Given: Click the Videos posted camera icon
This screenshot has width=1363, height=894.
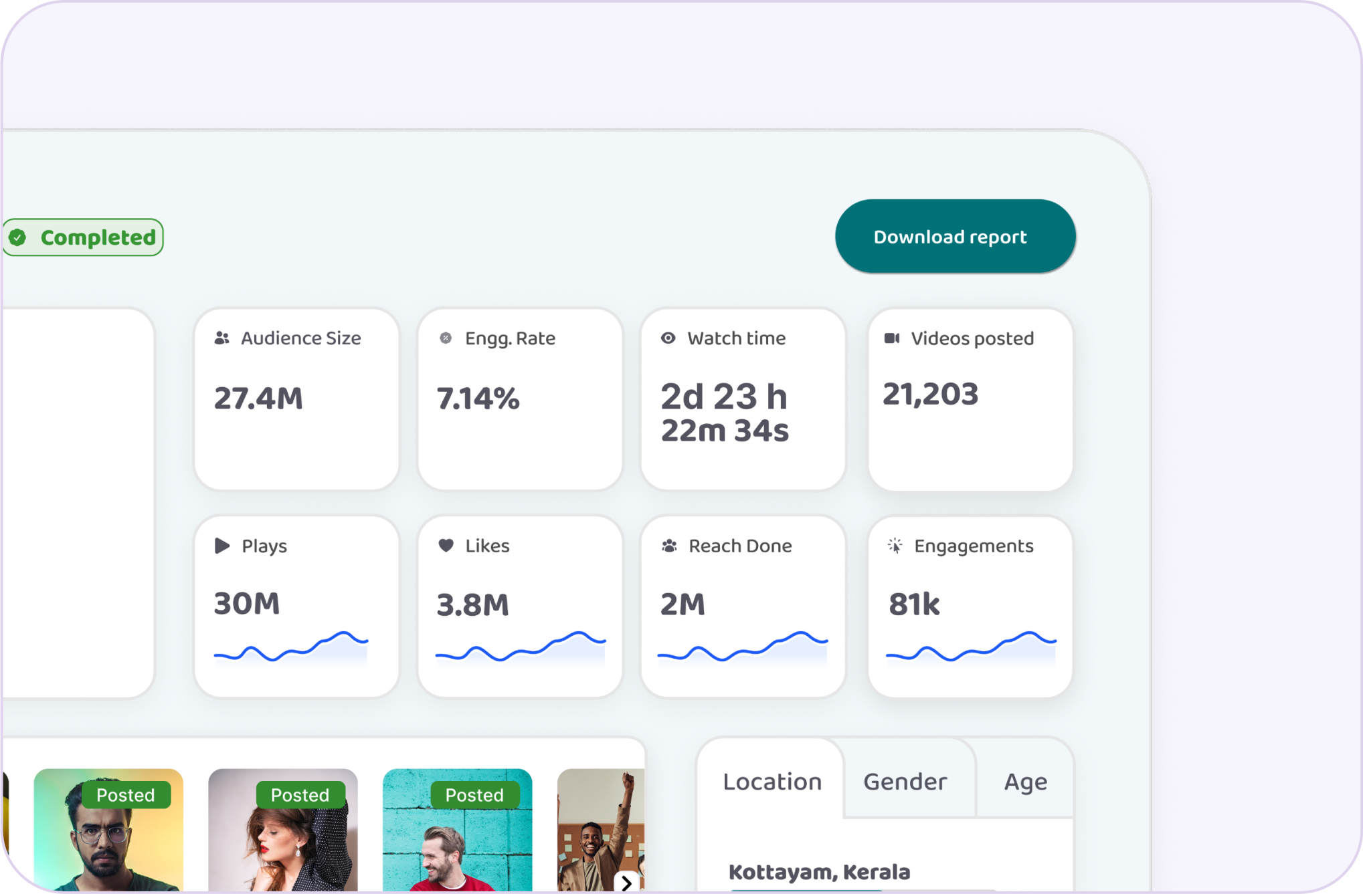Looking at the screenshot, I should [x=892, y=338].
